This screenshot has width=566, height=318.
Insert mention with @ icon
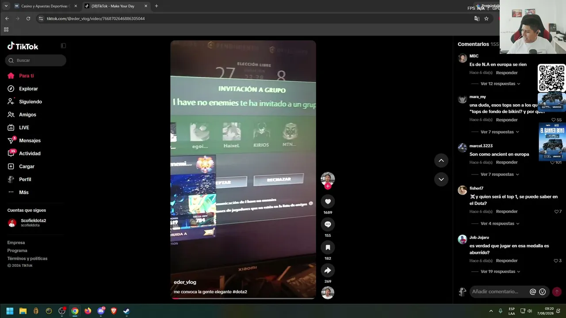[x=533, y=292]
